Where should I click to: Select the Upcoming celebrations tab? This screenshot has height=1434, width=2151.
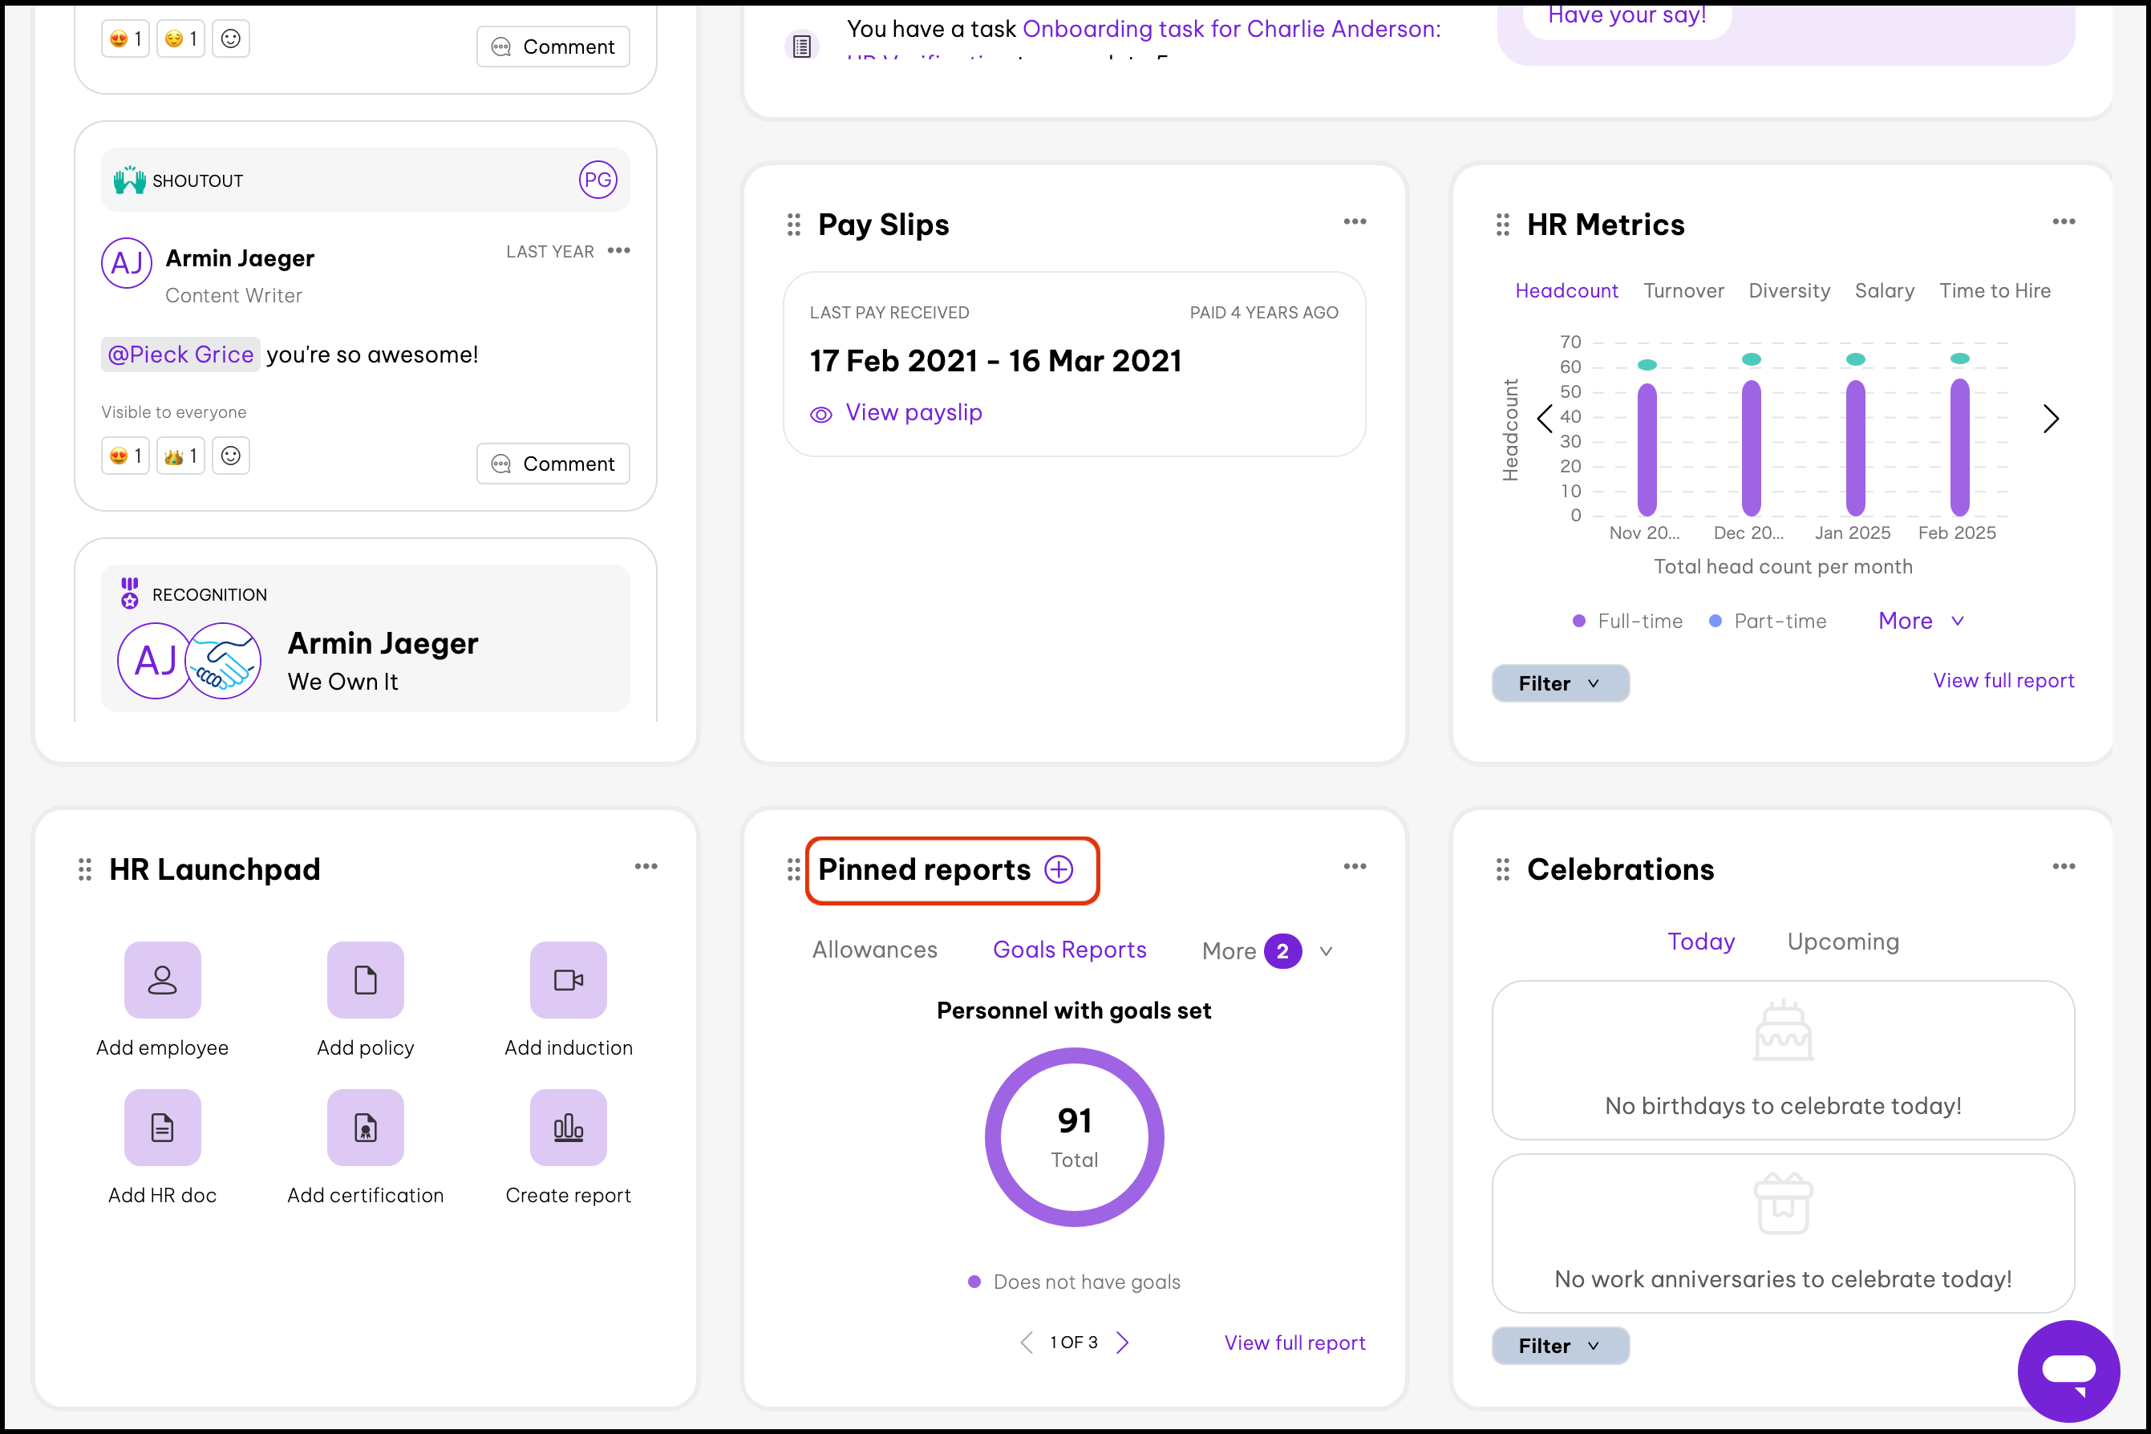coord(1843,941)
